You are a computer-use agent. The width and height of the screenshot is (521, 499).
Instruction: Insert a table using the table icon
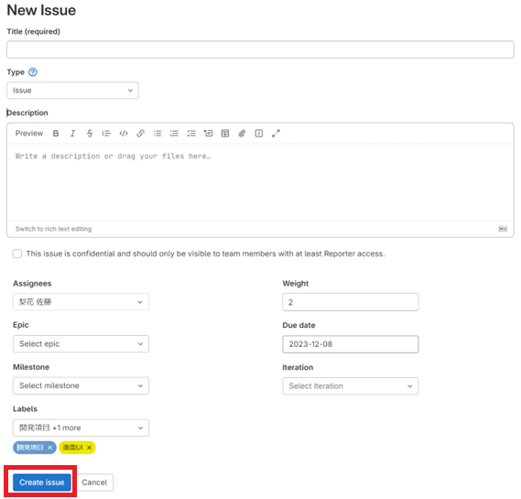click(x=225, y=134)
